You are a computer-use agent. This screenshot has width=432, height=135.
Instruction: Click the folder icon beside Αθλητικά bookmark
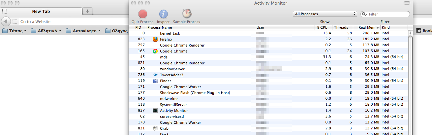pos(34,31)
